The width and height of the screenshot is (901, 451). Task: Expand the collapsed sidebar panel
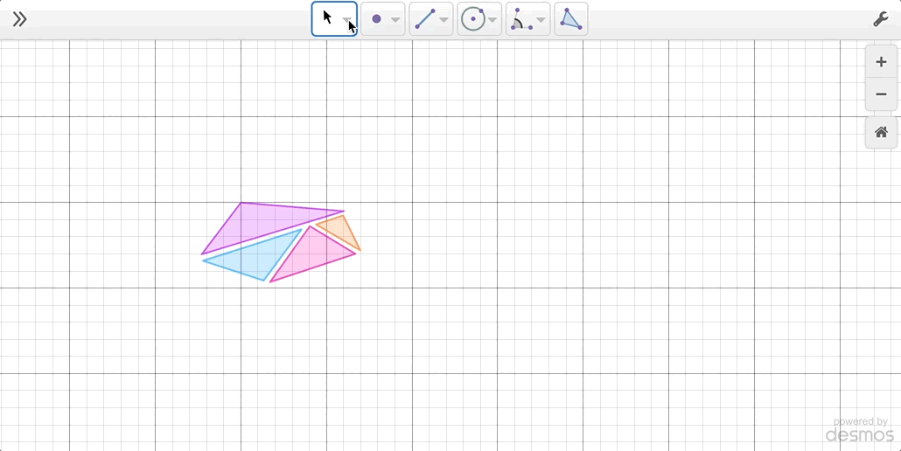click(19, 19)
